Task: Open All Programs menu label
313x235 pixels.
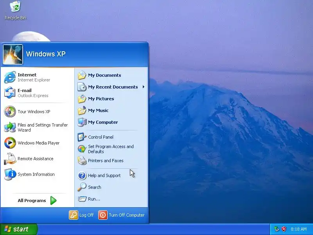Action: click(32, 201)
